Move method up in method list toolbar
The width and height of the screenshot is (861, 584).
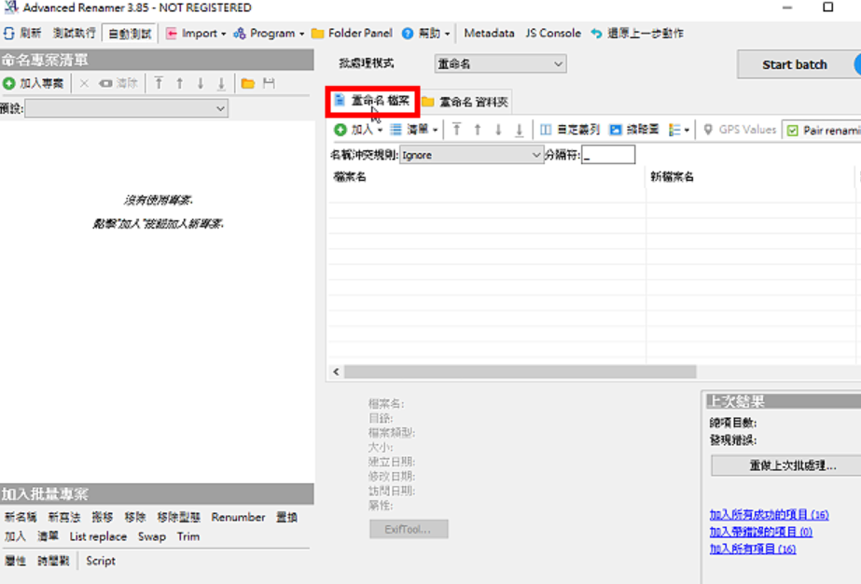179,84
